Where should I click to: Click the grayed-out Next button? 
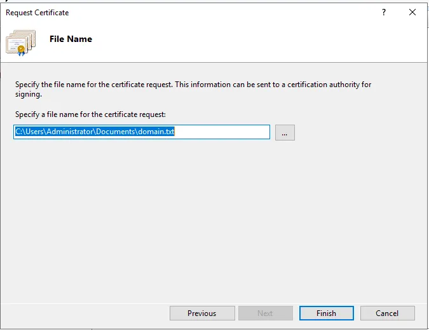click(x=265, y=313)
